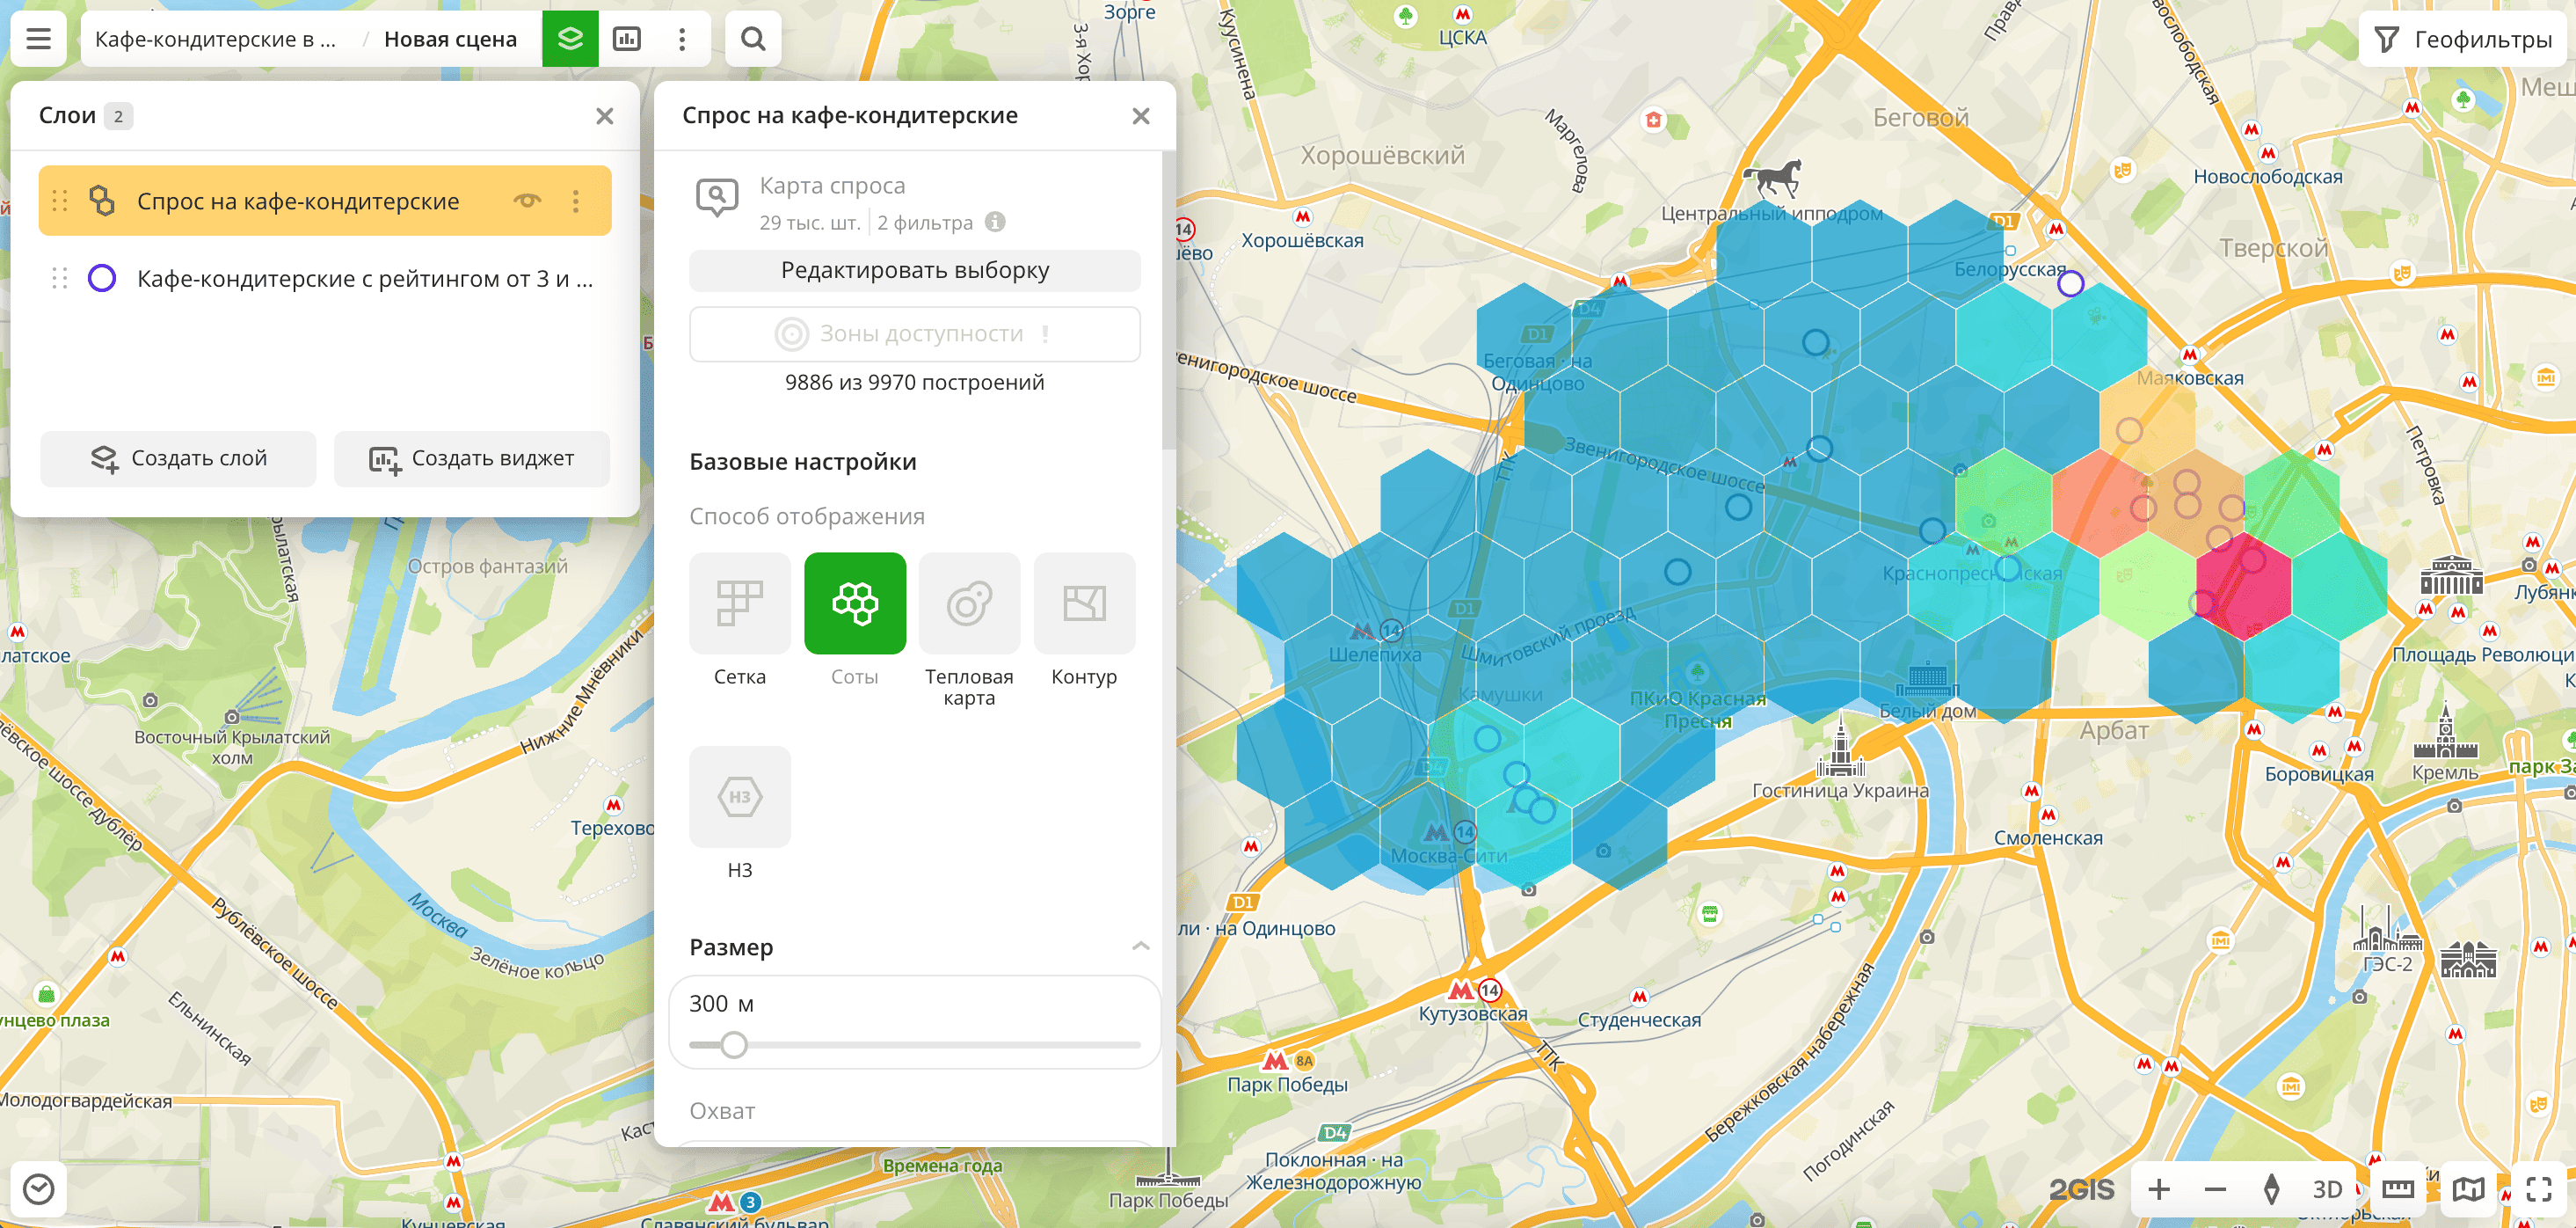This screenshot has height=1228, width=2576.
Task: Toggle visibility of Спрос на кафе-кондитерские layer
Action: coord(527,201)
